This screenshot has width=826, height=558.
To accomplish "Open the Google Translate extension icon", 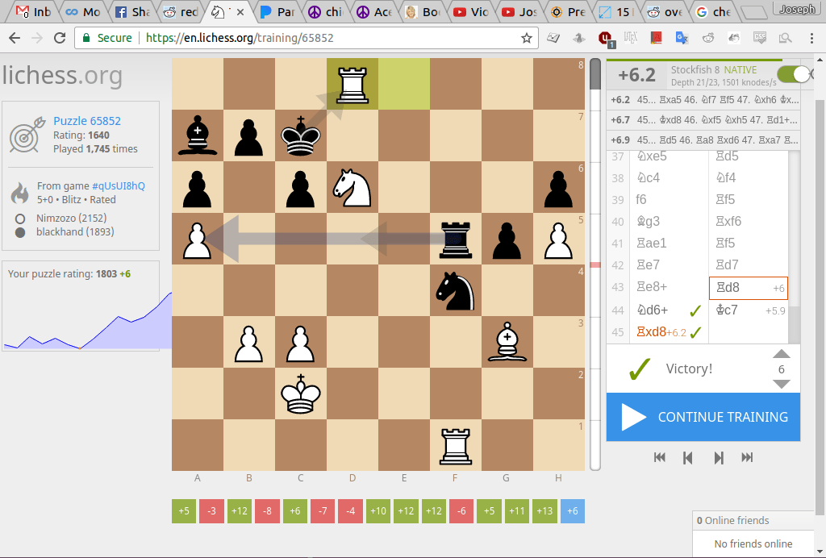I will coord(682,37).
